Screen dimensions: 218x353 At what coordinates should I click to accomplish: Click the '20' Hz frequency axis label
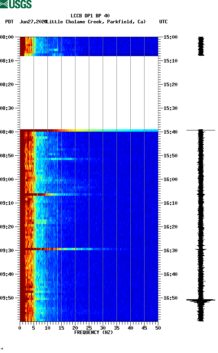(x=75, y=328)
